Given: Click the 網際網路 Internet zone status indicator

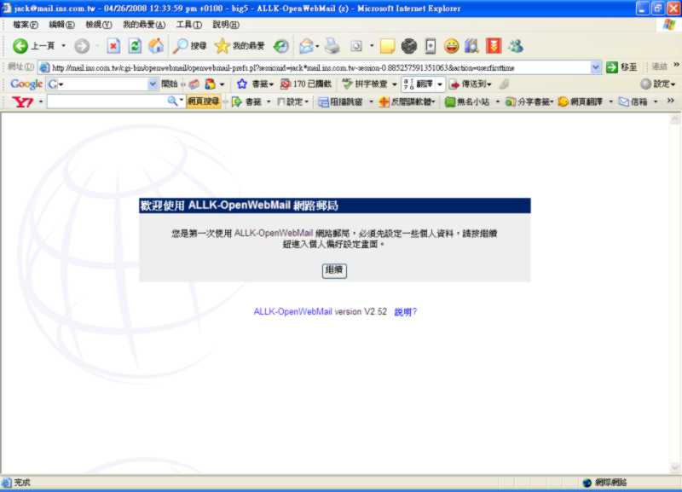Looking at the screenshot, I should click(605, 483).
